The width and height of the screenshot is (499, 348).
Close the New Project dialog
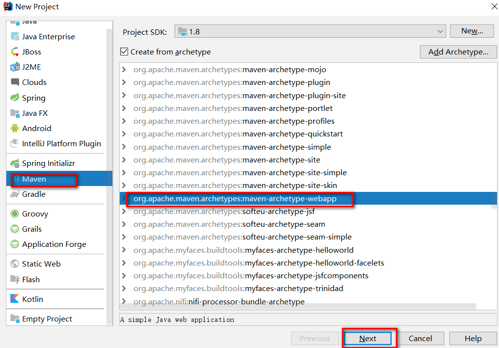click(494, 6)
